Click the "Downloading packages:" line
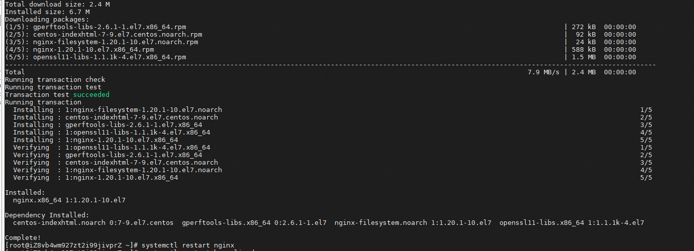Screen dimensions: 694x251 [x=47, y=19]
